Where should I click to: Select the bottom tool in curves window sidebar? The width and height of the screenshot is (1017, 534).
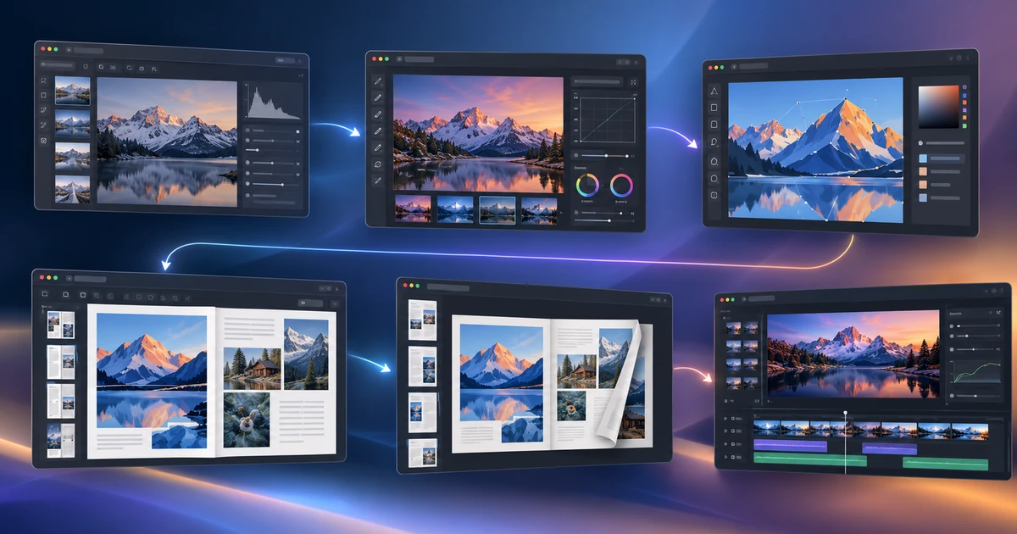click(378, 181)
